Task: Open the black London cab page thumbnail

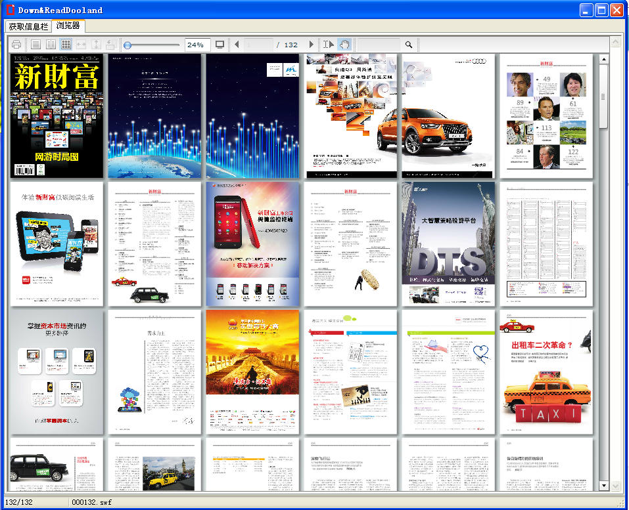Action: (57, 464)
